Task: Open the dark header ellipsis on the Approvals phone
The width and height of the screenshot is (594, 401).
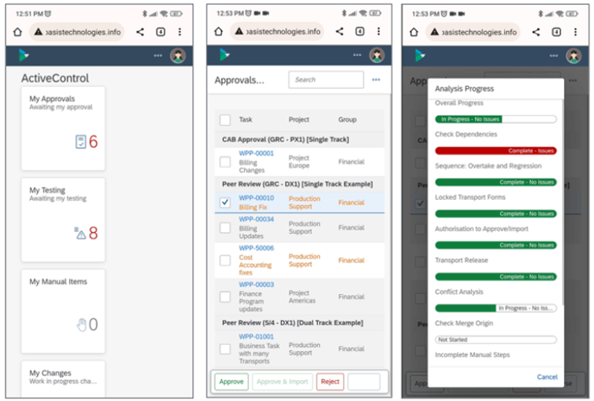Action: [x=357, y=55]
